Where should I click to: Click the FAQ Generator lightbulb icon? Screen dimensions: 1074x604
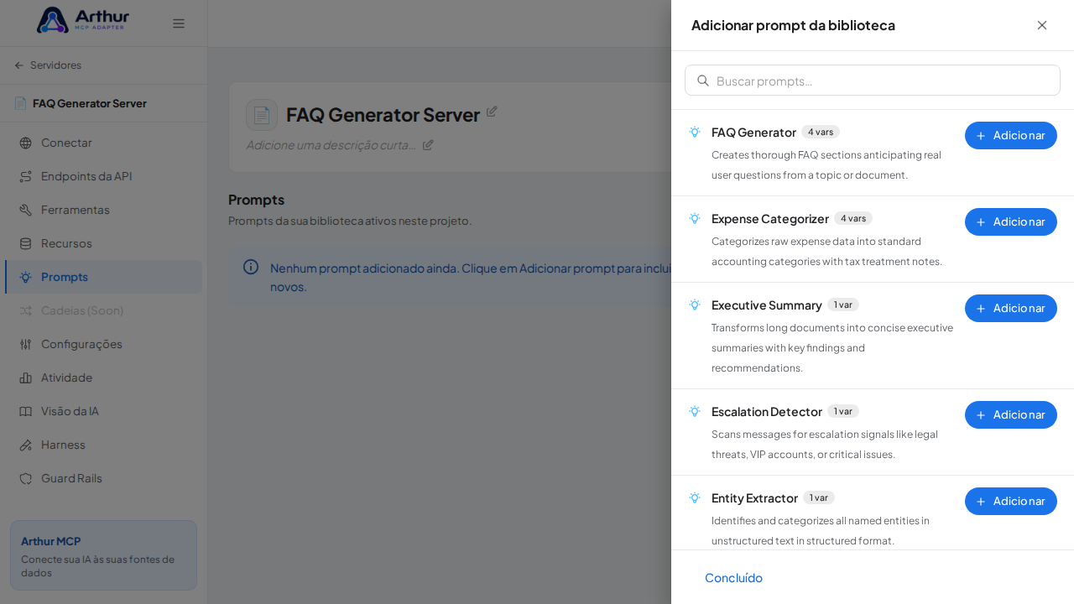(x=695, y=132)
